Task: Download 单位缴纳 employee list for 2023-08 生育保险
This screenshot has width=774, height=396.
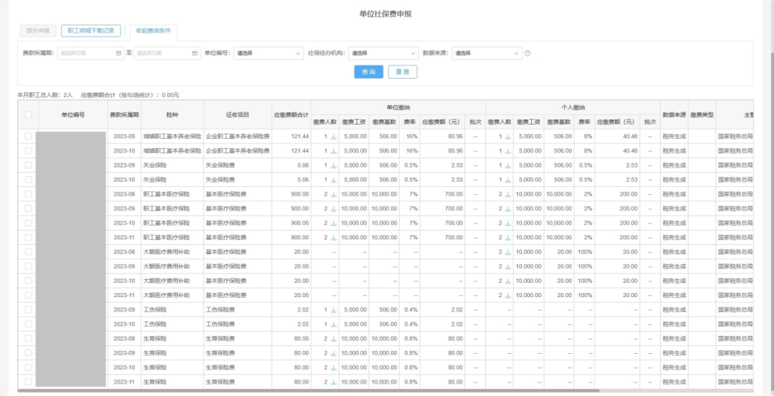Action: pos(333,339)
